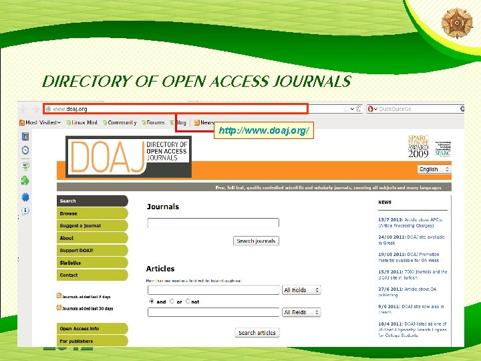
Task: Click the green puzzle add-ons sidebar icon
Action: coord(25,180)
